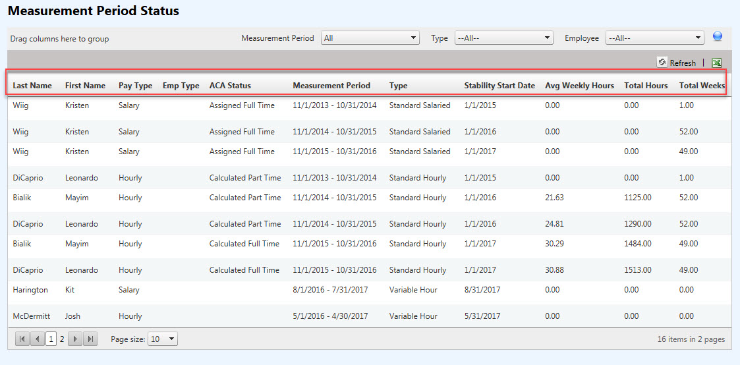740x365 pixels.
Task: Go to last page of results
Action: 91,339
